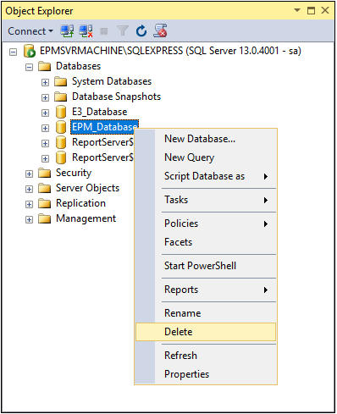Select the Database Snapshots label

(x=116, y=97)
